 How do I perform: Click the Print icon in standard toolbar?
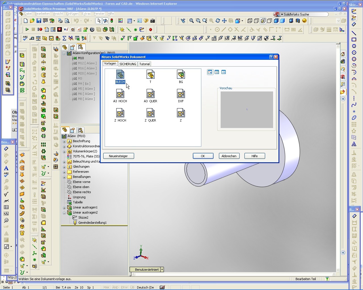(x=60, y=21)
